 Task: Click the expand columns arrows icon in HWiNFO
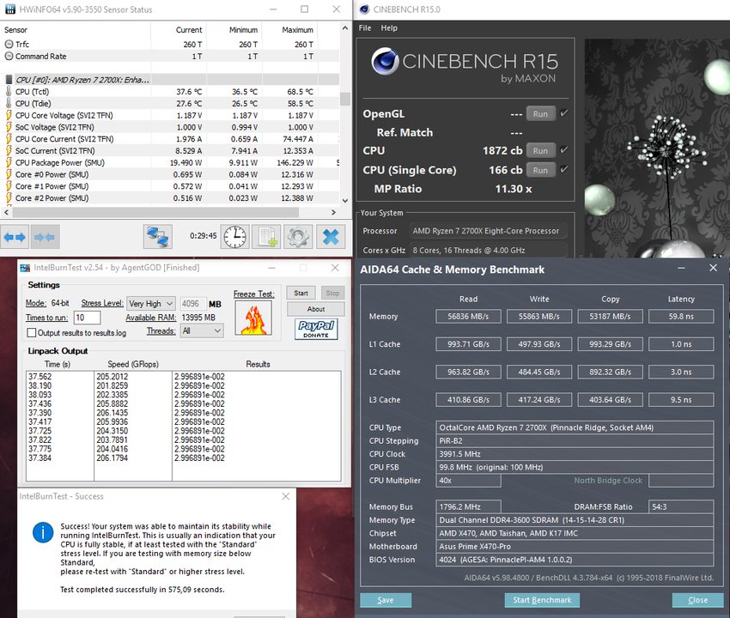tap(15, 238)
